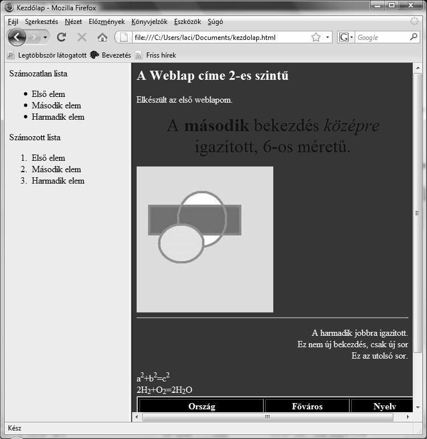The width and height of the screenshot is (427, 439).
Task: Click the Legtöbbször látogatott folder icon
Action: point(11,55)
